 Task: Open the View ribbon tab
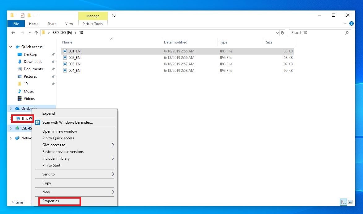69,24
